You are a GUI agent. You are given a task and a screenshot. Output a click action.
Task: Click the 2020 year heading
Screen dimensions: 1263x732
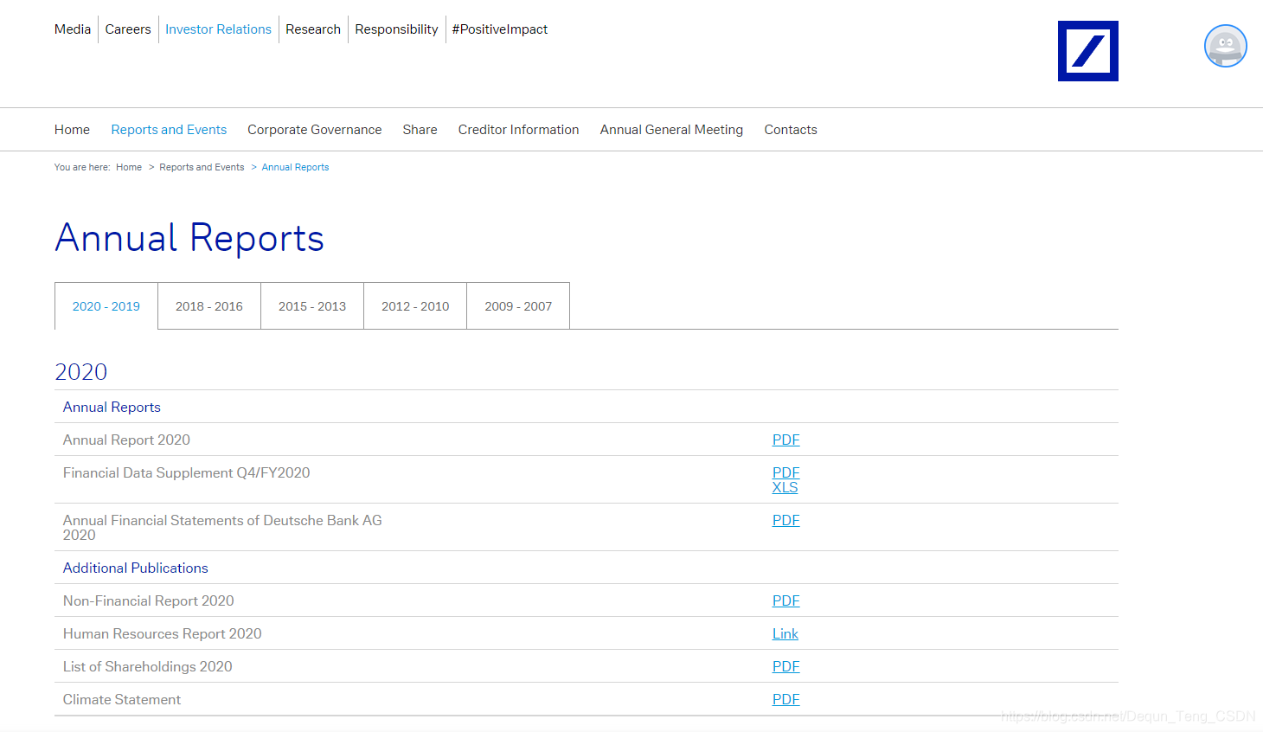click(x=81, y=372)
